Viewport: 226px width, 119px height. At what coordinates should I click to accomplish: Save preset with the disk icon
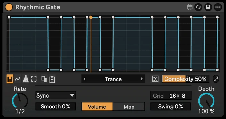point(208,7)
